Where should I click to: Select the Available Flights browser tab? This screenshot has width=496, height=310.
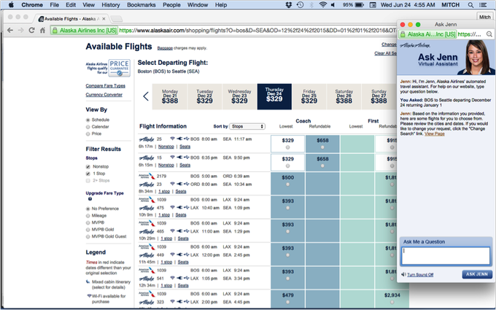click(71, 19)
